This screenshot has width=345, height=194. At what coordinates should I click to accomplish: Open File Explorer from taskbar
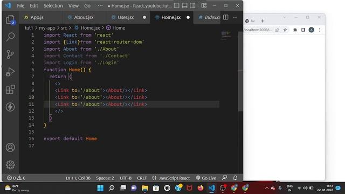click(145, 188)
